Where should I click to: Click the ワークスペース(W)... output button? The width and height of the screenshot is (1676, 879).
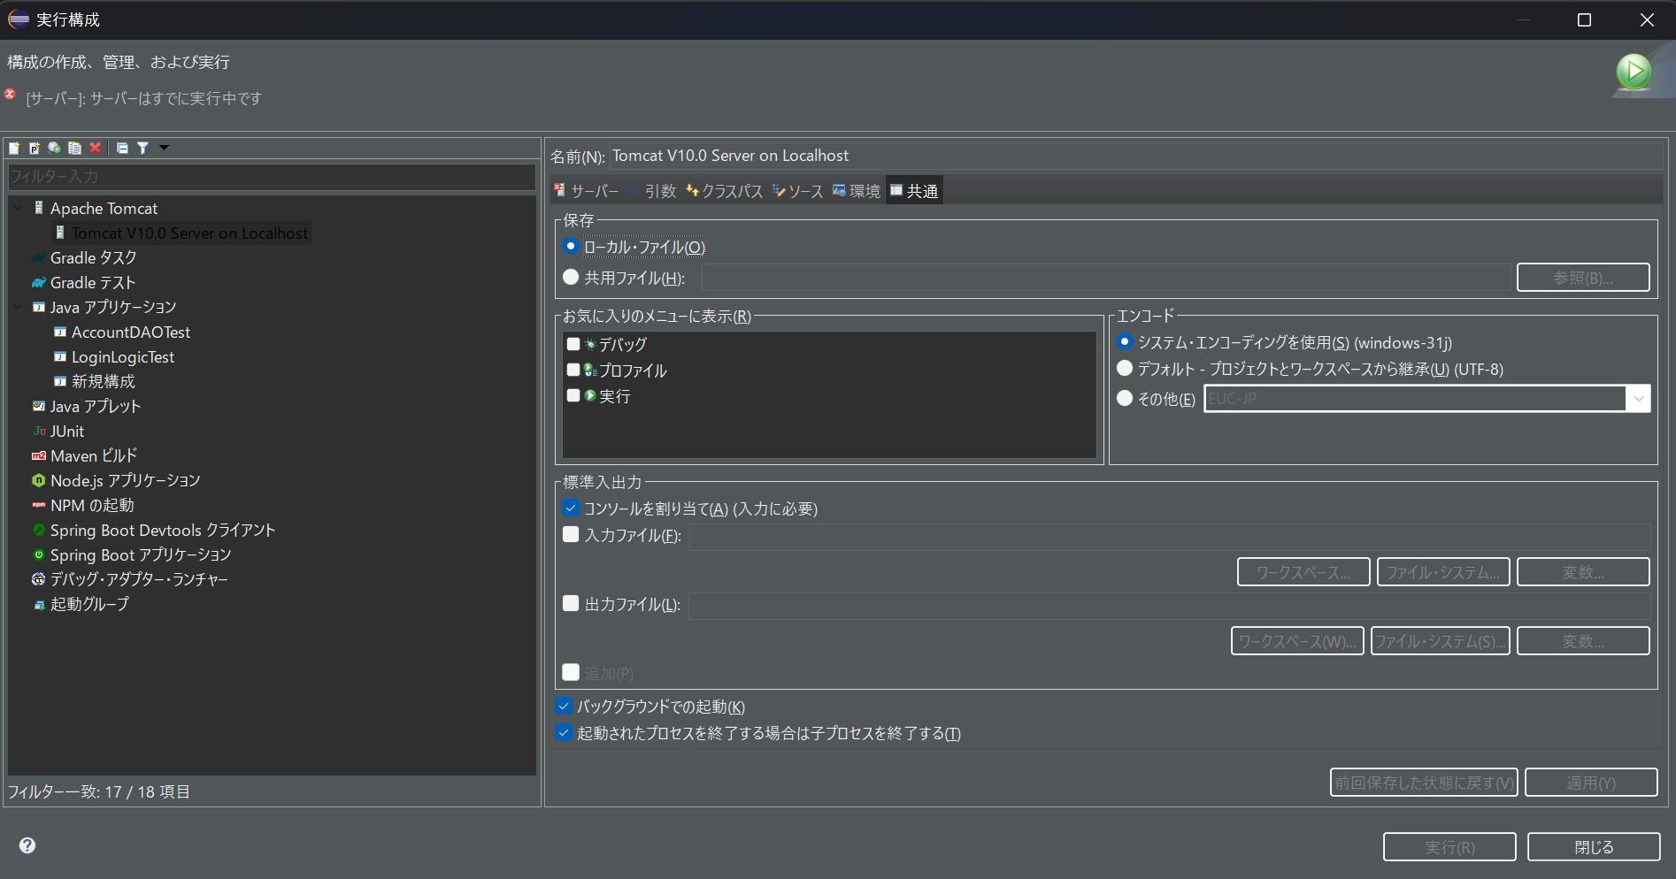(x=1297, y=641)
